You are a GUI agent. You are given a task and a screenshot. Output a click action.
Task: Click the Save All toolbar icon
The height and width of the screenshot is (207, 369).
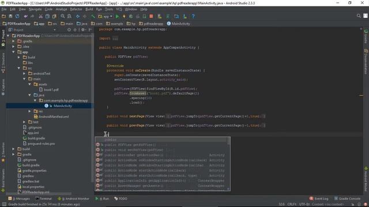tap(10, 16)
